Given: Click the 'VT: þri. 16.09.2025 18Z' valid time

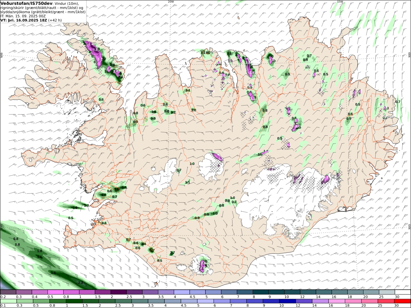Looking at the screenshot, I should click(24, 20).
